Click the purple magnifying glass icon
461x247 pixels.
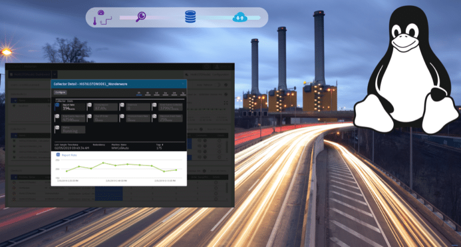142,17
